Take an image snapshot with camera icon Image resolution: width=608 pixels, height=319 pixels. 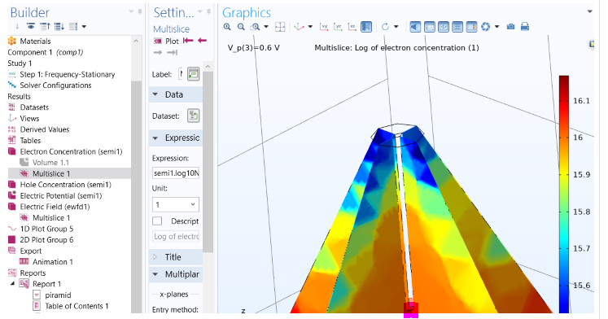tap(510, 27)
